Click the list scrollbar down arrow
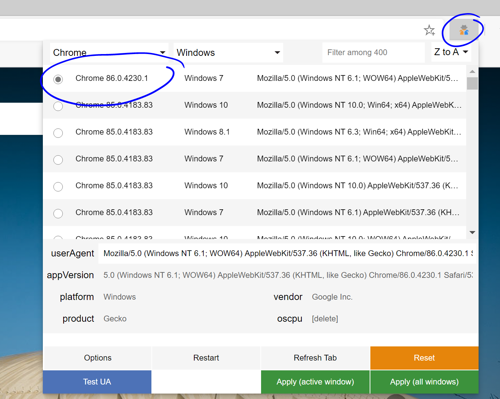The width and height of the screenshot is (500, 399). pos(472,233)
